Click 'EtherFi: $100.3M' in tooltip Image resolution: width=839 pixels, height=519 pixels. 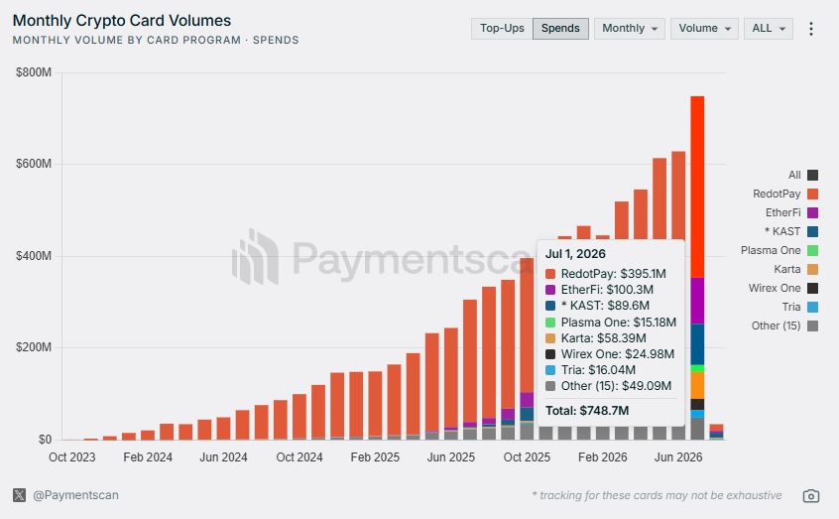click(607, 290)
